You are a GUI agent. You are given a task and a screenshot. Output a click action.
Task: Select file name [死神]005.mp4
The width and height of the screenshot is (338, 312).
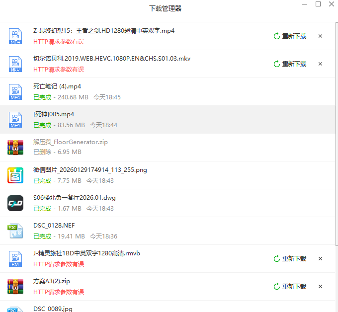54,114
